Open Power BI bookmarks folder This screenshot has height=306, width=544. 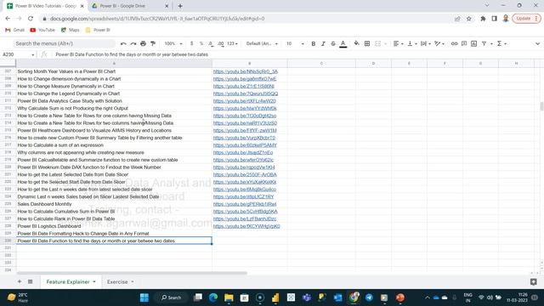click(x=98, y=31)
